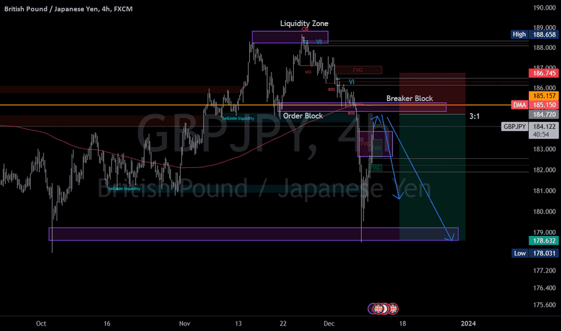The width and height of the screenshot is (561, 331).
Task: Select the Order Block text label
Action: (x=303, y=116)
